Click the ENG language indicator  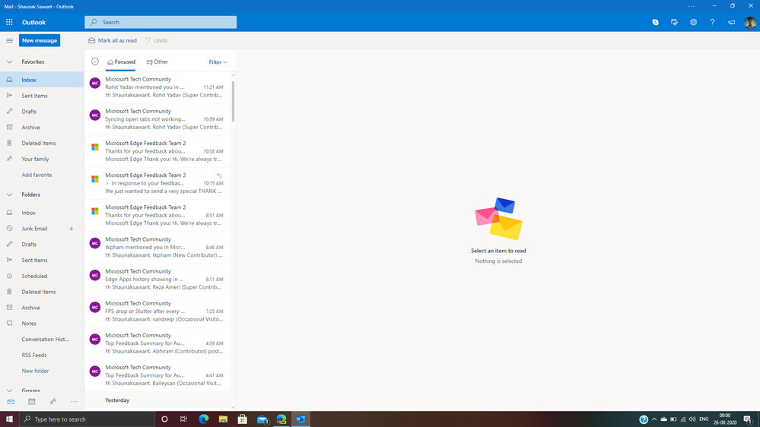704,419
